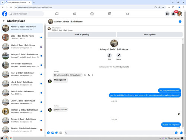
Task: Open Laidel - 2 Beds 1 Bath House chat
Action: pos(22,102)
